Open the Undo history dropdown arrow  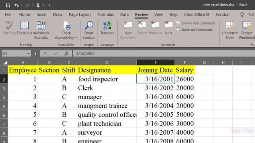click(22, 5)
